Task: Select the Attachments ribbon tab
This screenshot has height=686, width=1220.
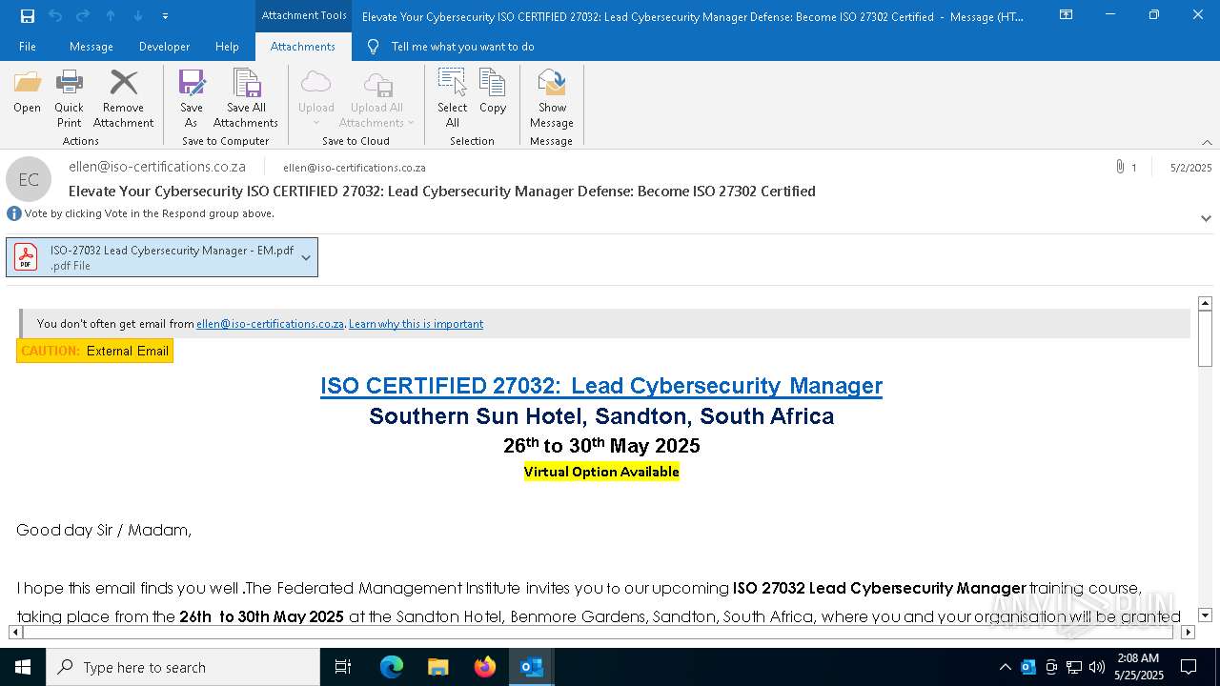Action: [303, 47]
